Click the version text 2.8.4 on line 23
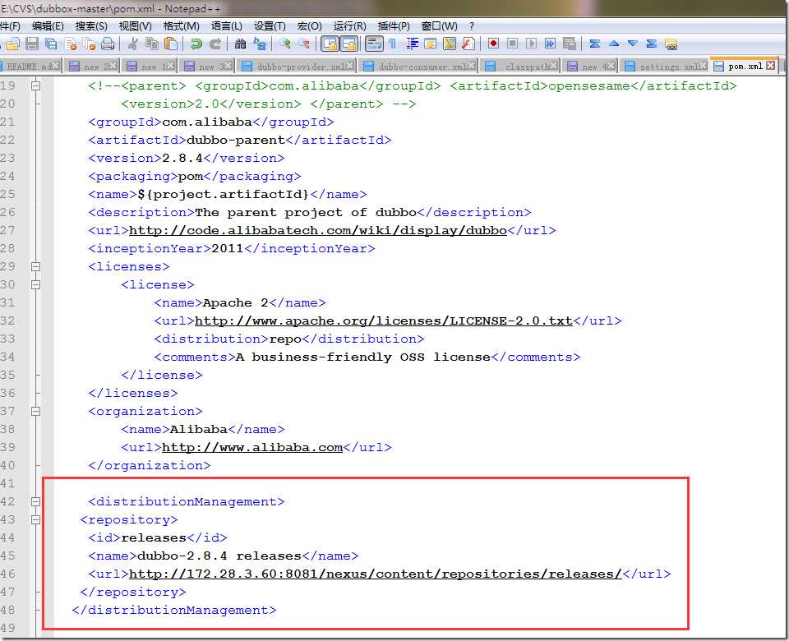The image size is (789, 641). tap(182, 158)
